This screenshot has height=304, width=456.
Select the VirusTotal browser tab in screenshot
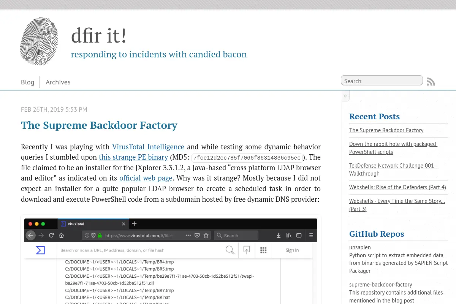coord(93,224)
